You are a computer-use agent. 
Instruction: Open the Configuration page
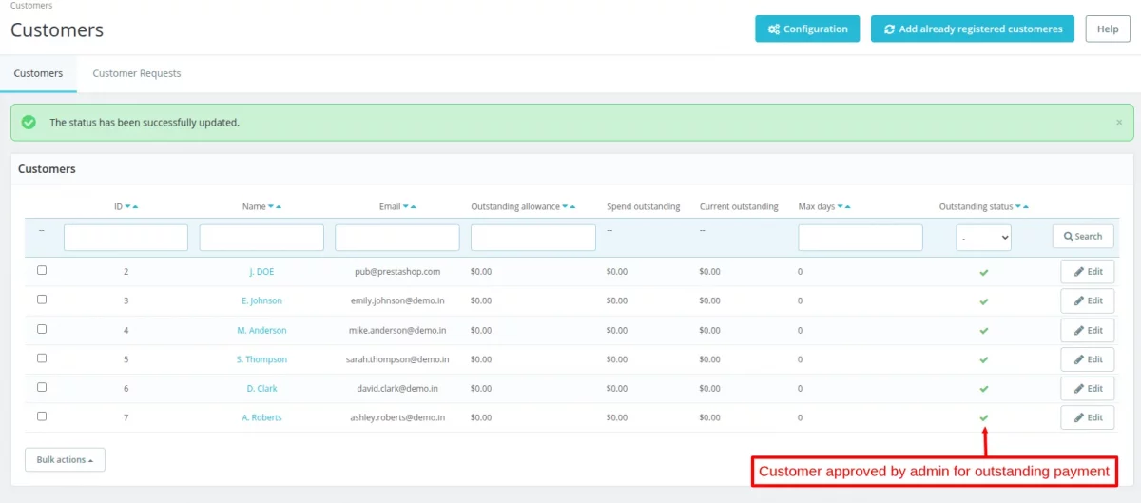pos(807,29)
